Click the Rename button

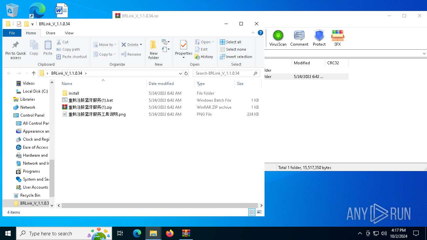pos(131,54)
